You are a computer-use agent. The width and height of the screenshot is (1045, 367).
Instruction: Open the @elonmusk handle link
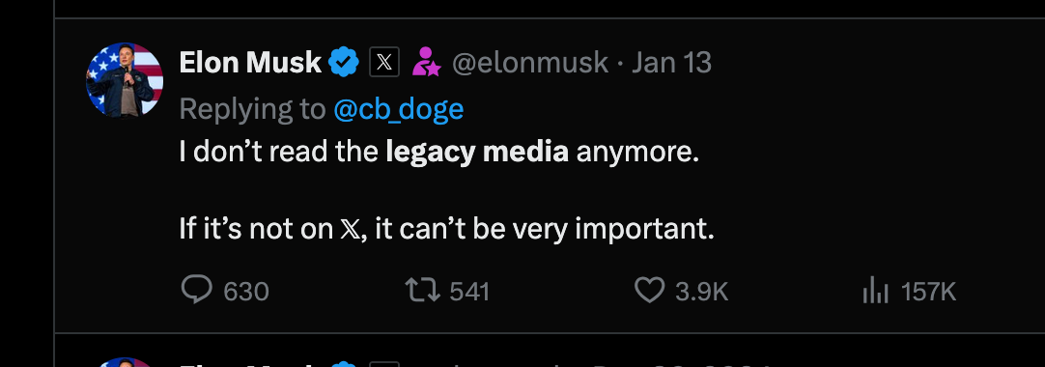530,63
